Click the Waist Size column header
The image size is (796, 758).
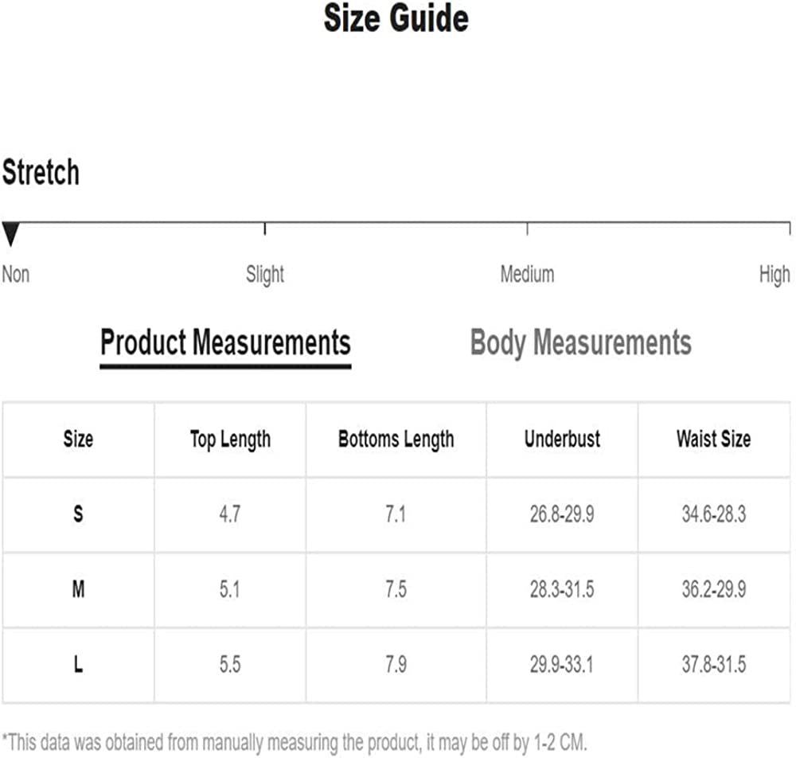tap(713, 439)
